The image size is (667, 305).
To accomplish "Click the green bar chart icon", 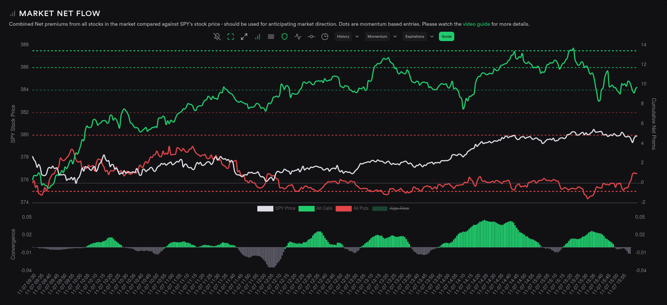I will tap(258, 37).
